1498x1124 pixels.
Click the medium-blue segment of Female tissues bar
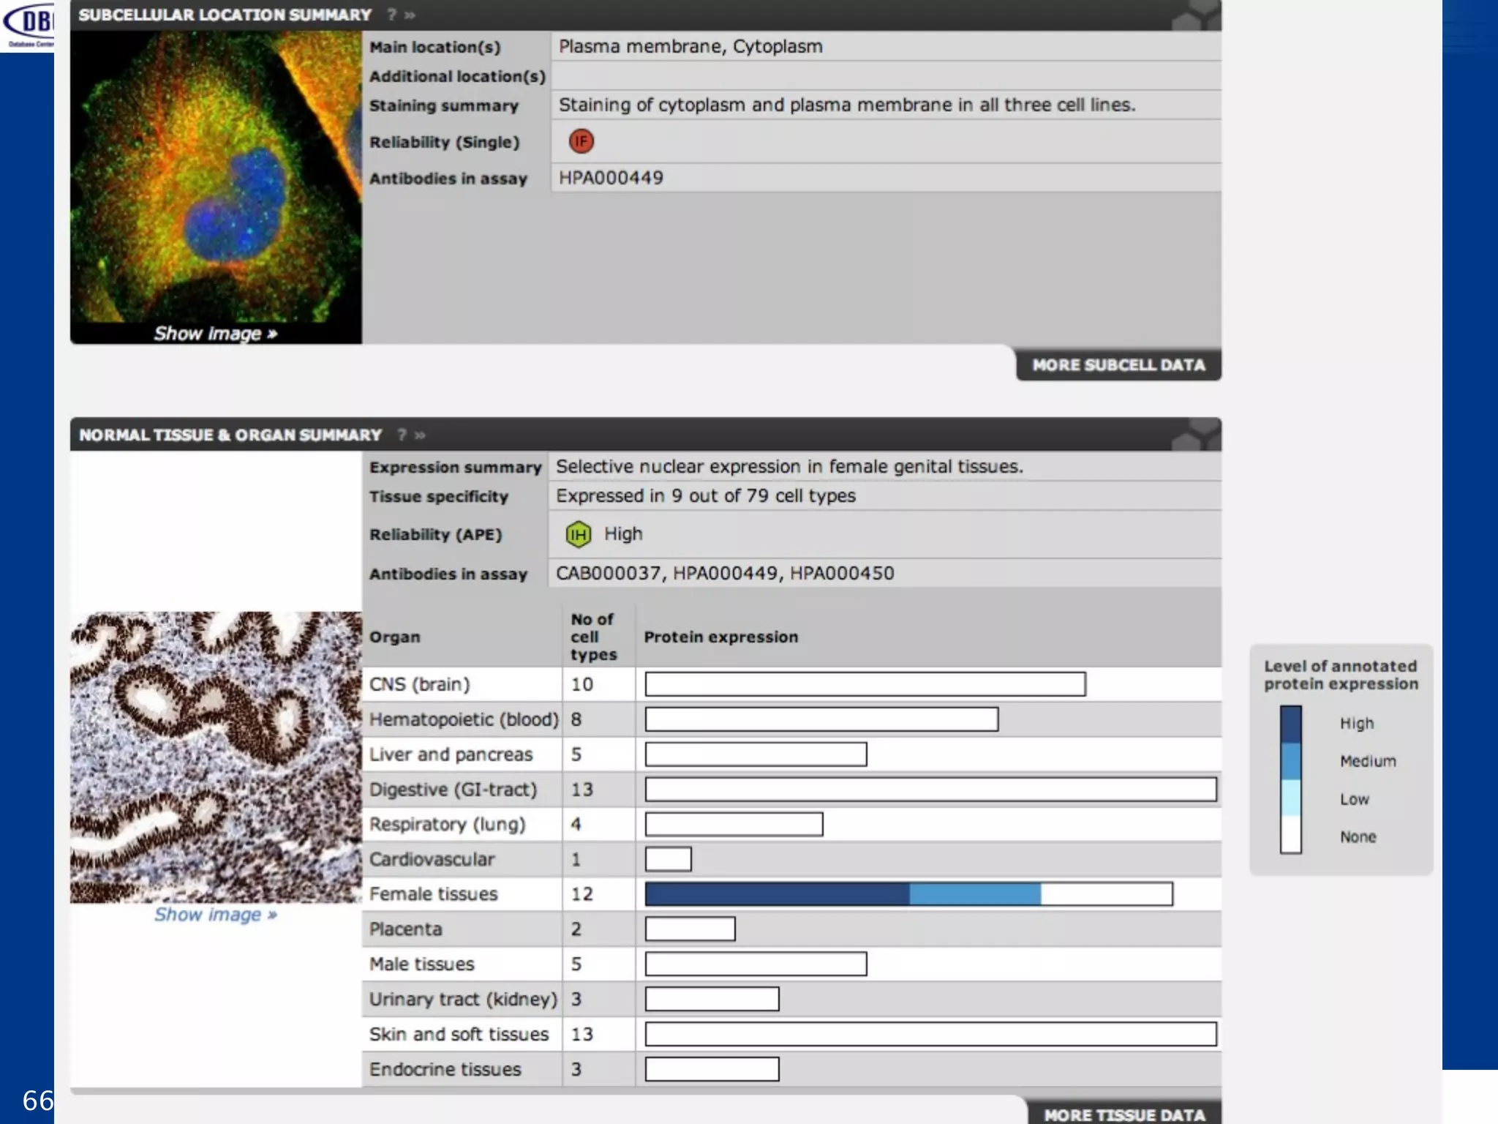click(x=975, y=893)
